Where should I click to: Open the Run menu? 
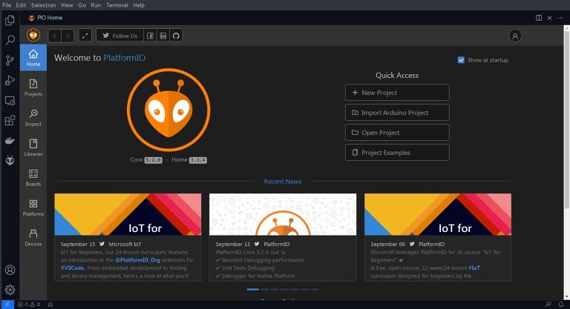click(x=96, y=5)
